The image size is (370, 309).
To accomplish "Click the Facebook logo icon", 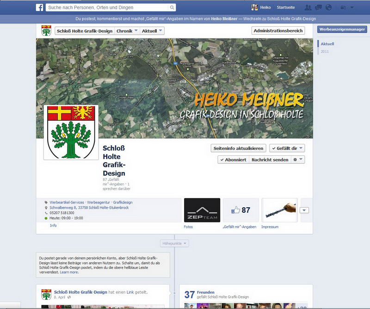I will (39, 7).
